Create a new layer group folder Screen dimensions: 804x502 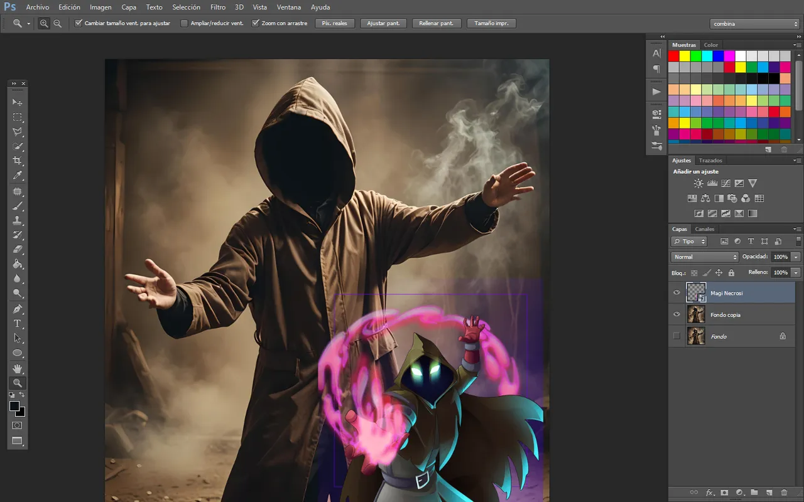754,493
